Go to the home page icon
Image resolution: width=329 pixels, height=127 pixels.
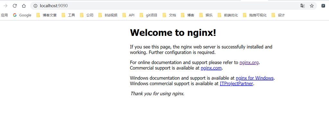coord(24,6)
